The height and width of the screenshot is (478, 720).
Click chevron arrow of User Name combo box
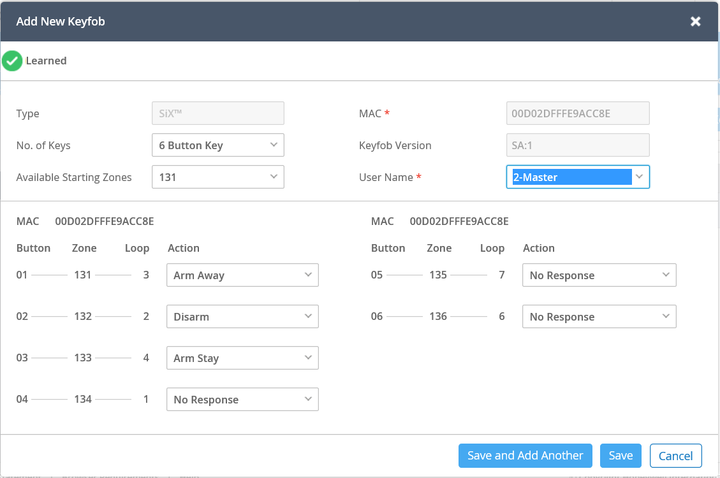(639, 177)
